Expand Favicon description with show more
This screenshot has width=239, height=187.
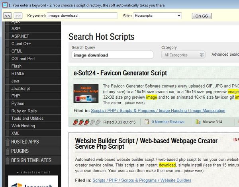[x=135, y=103]
